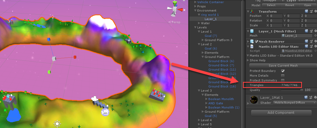Select Goal (5) in hierarchy
This screenshot has height=128, width=317.
pyautogui.click(x=211, y=116)
